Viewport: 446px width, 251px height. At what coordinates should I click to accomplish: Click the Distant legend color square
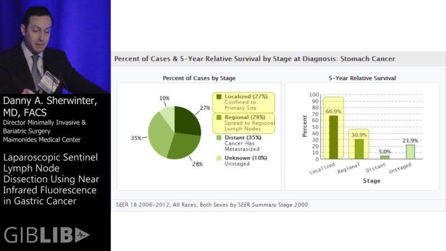(219, 137)
